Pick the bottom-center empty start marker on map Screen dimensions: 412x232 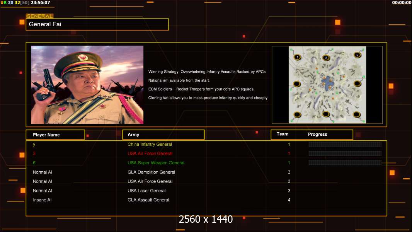(x=326, y=114)
